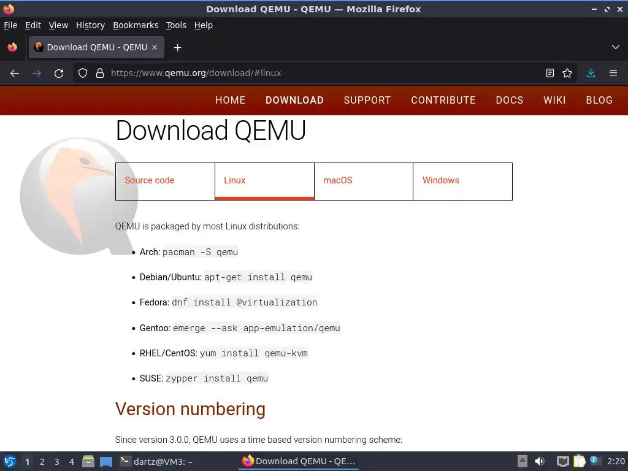This screenshot has width=628, height=471.
Task: Click 'pacman -S qemu' command text
Action: pos(201,252)
